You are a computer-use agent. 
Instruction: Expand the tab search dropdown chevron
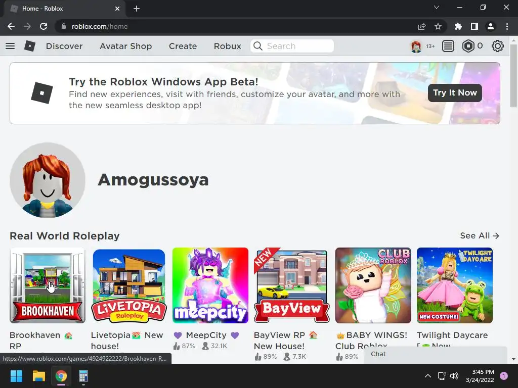[437, 7]
